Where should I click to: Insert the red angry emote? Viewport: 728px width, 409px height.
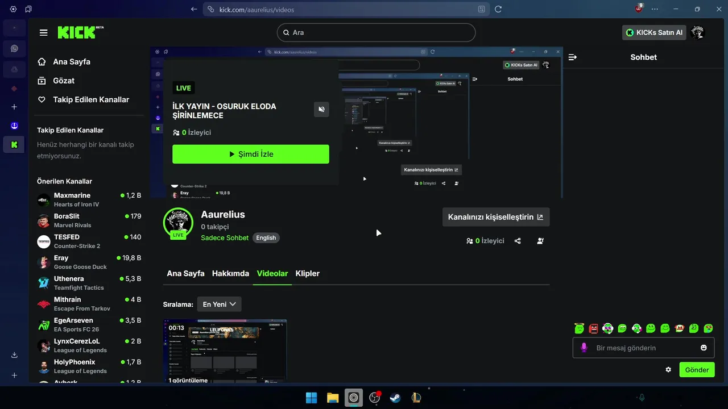pos(594,328)
